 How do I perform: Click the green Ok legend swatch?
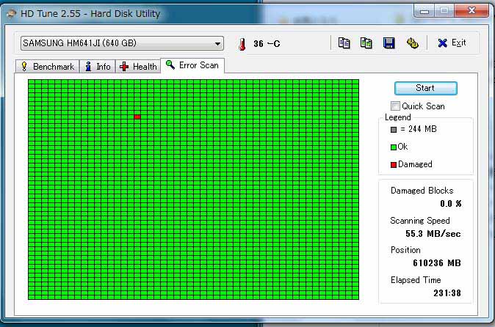click(x=394, y=147)
